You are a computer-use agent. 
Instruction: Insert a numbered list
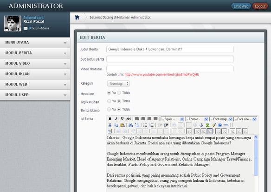[x=151, y=125]
